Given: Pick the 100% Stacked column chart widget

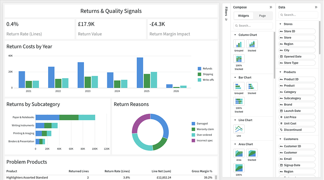Looking at the screenshot, I should pos(239,60).
